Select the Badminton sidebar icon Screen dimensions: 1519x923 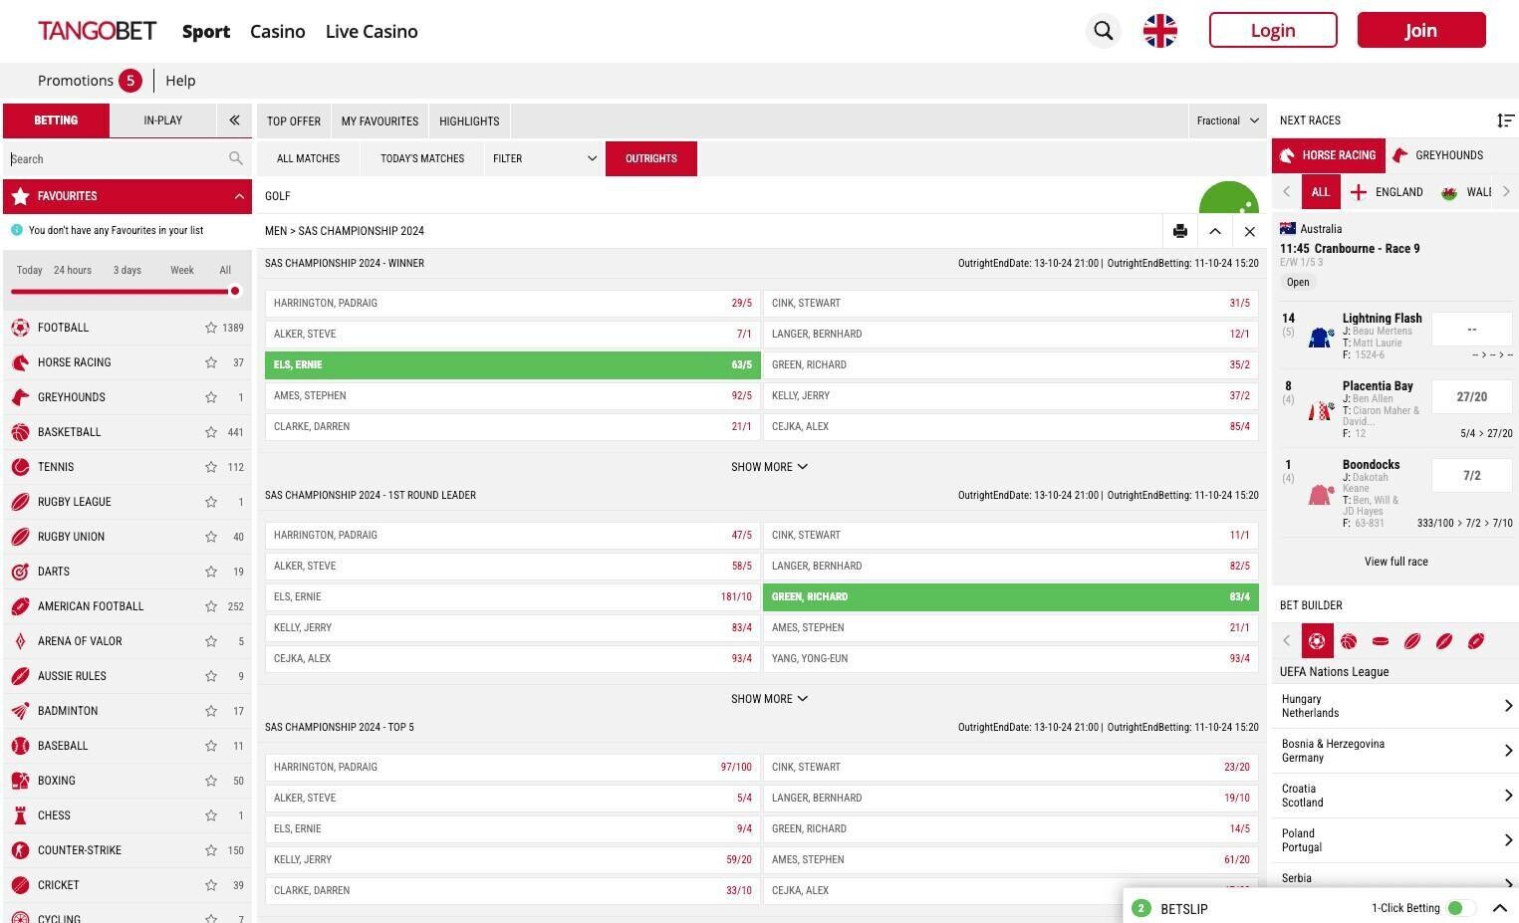pyautogui.click(x=20, y=711)
